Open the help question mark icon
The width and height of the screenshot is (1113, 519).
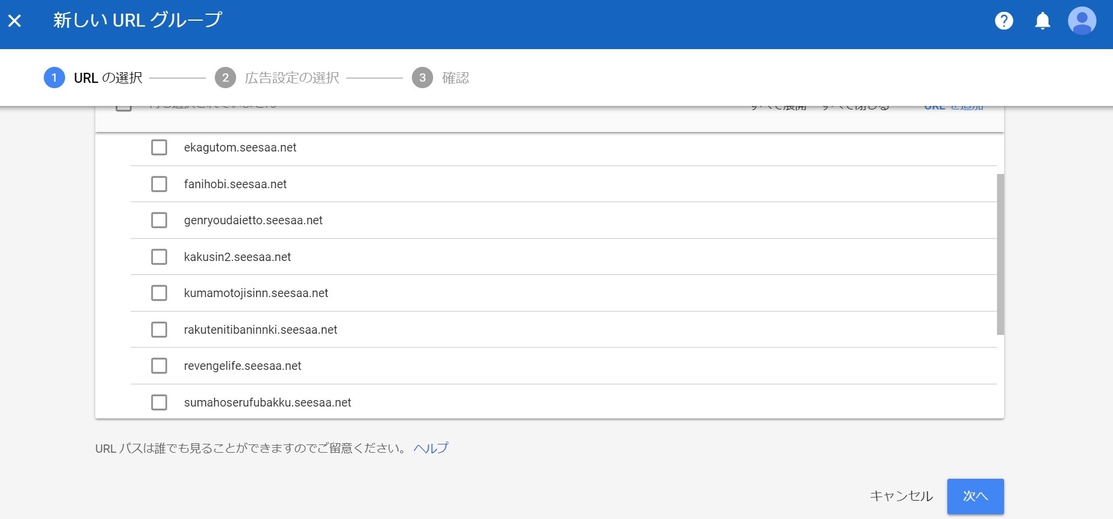[x=1004, y=21]
